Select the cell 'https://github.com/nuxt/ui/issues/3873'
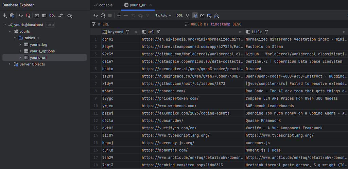The height and width of the screenshot is (169, 348). [x=193, y=84]
